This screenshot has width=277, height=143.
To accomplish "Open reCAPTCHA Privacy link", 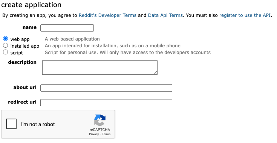I will (x=94, y=134).
